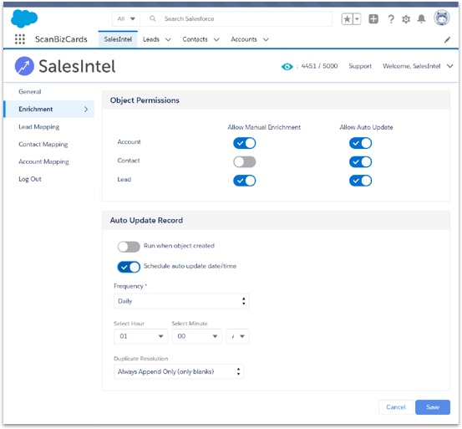Toggle Contact manual enrichment switch
Viewport: 462px width, 429px height.
point(245,162)
